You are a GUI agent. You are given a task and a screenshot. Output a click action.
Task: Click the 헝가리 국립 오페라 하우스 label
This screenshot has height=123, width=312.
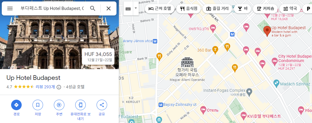(x=187, y=72)
